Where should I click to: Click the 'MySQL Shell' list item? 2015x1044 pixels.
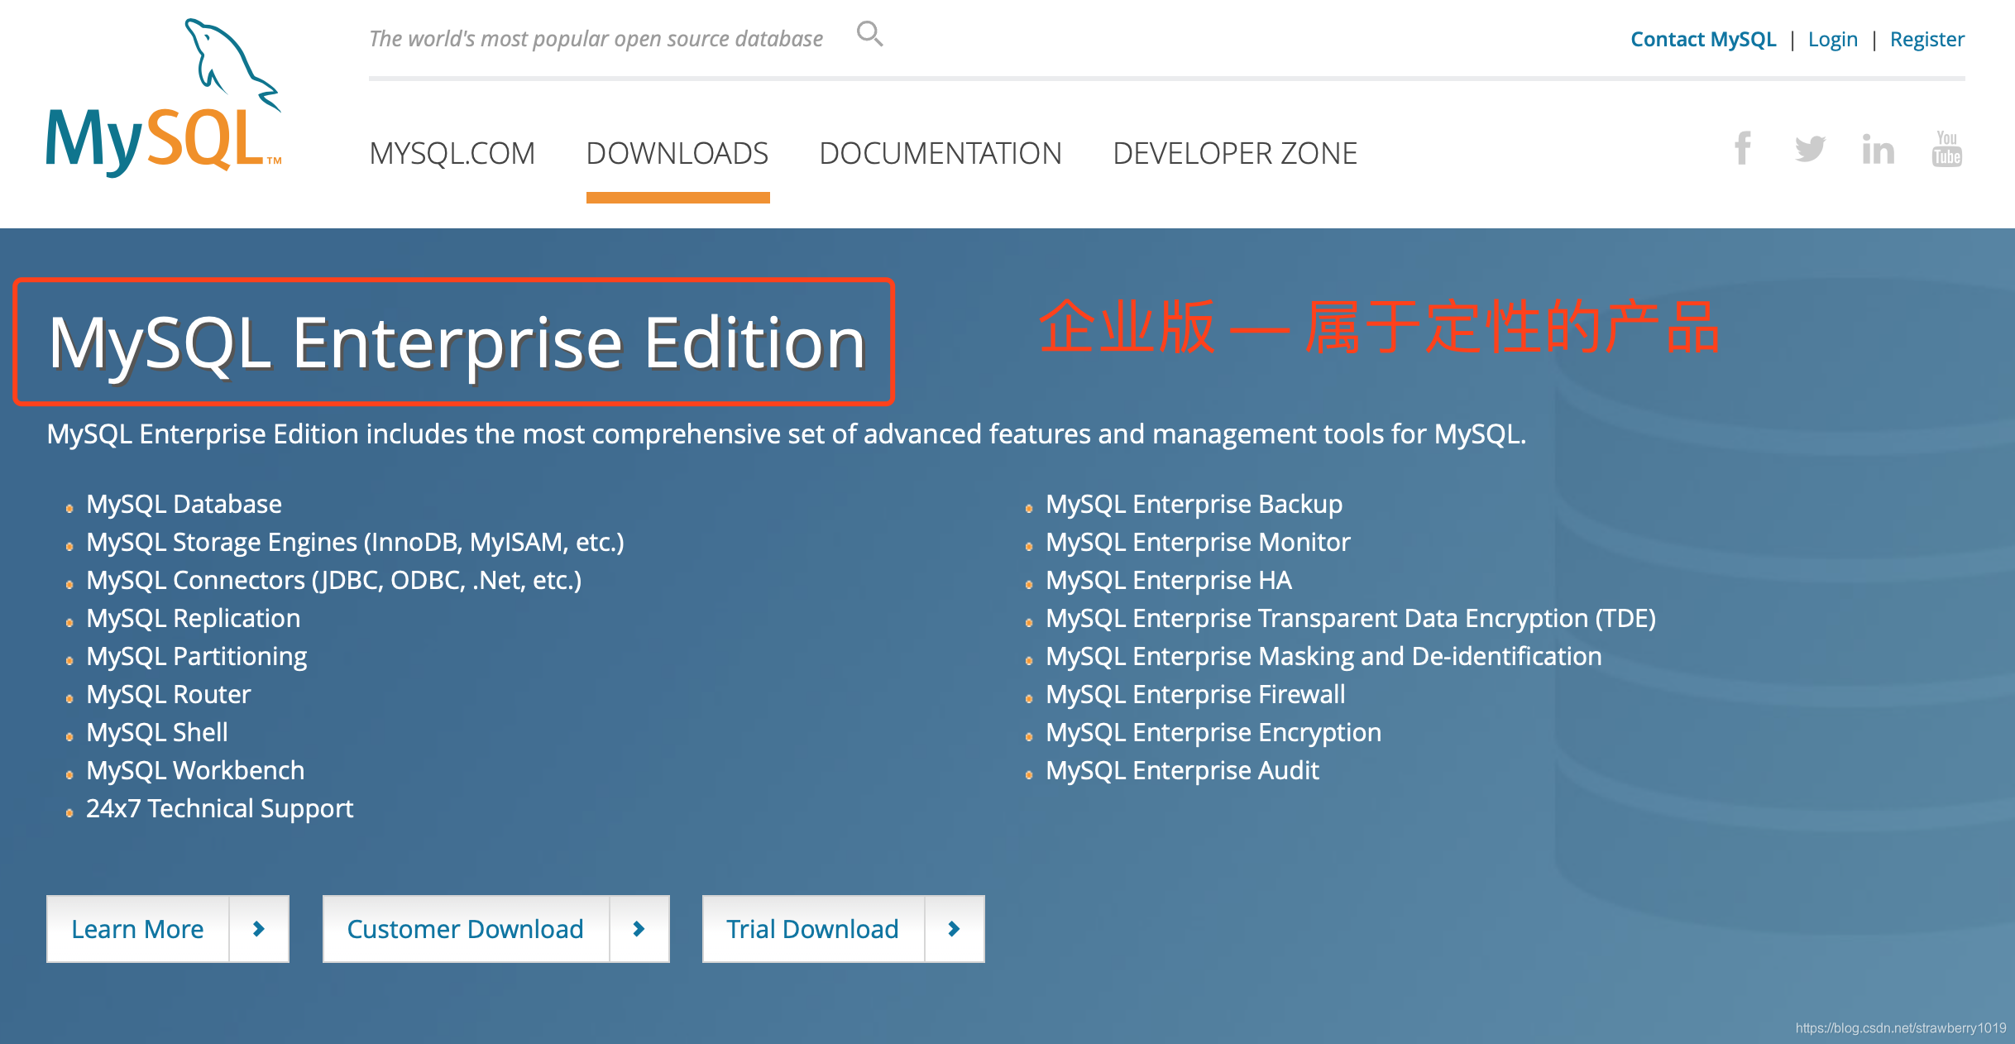(157, 732)
